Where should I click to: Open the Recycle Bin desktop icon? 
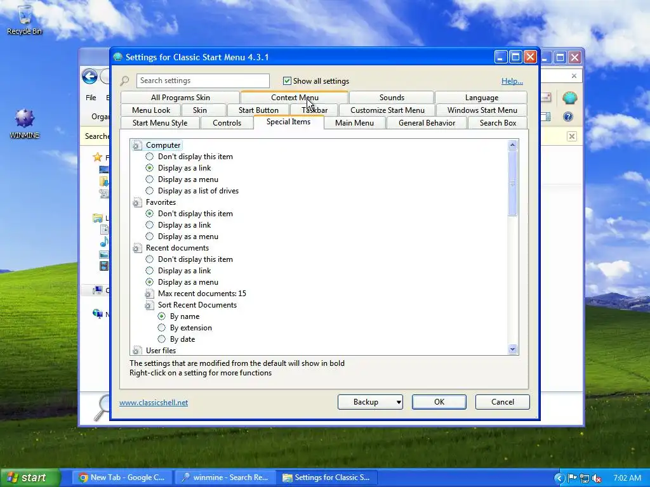click(x=25, y=20)
